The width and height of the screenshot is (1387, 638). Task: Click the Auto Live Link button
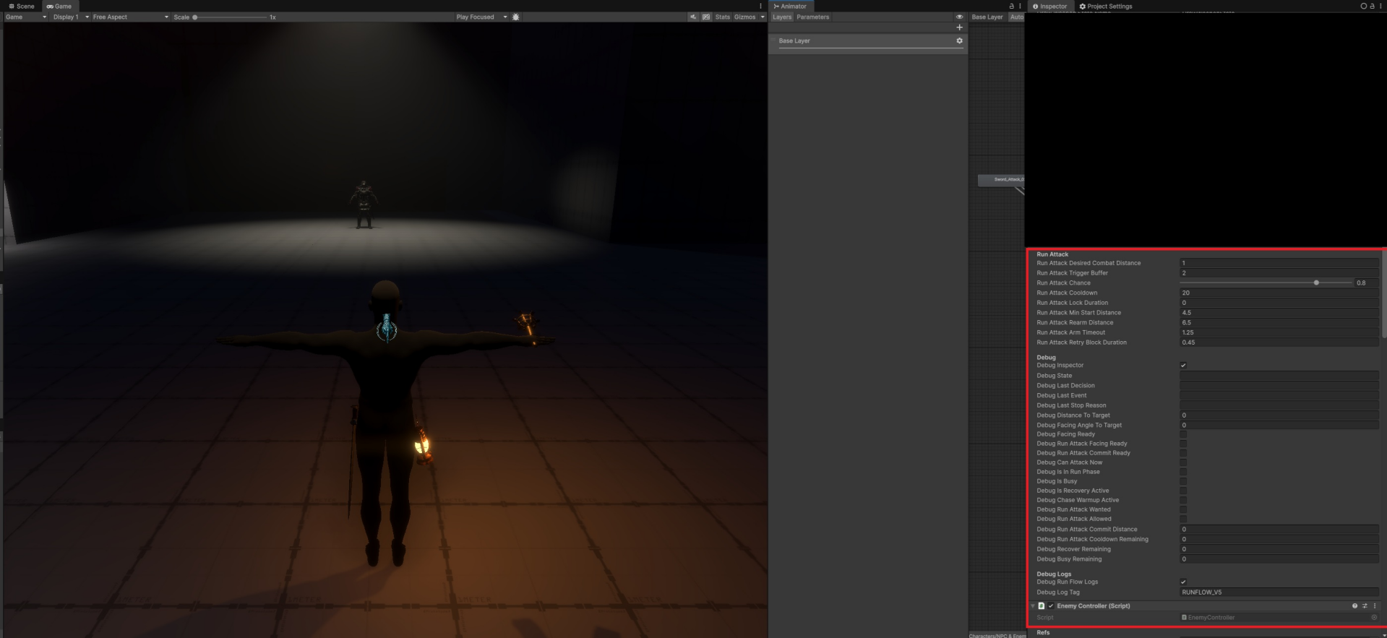coord(1016,17)
